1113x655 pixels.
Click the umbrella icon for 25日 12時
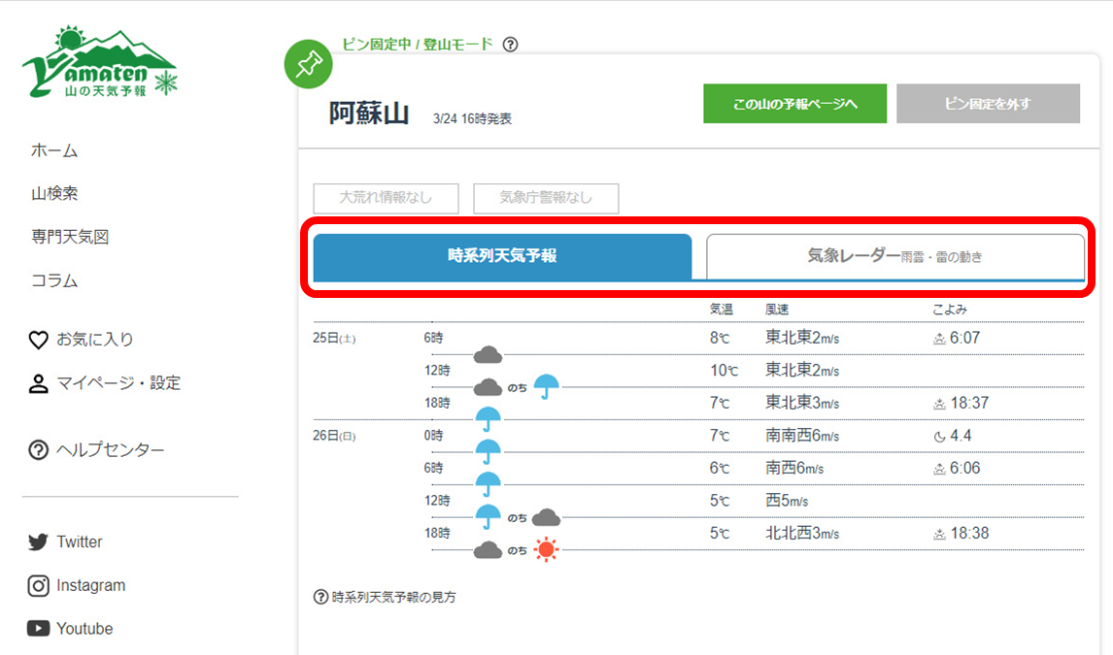pos(546,386)
